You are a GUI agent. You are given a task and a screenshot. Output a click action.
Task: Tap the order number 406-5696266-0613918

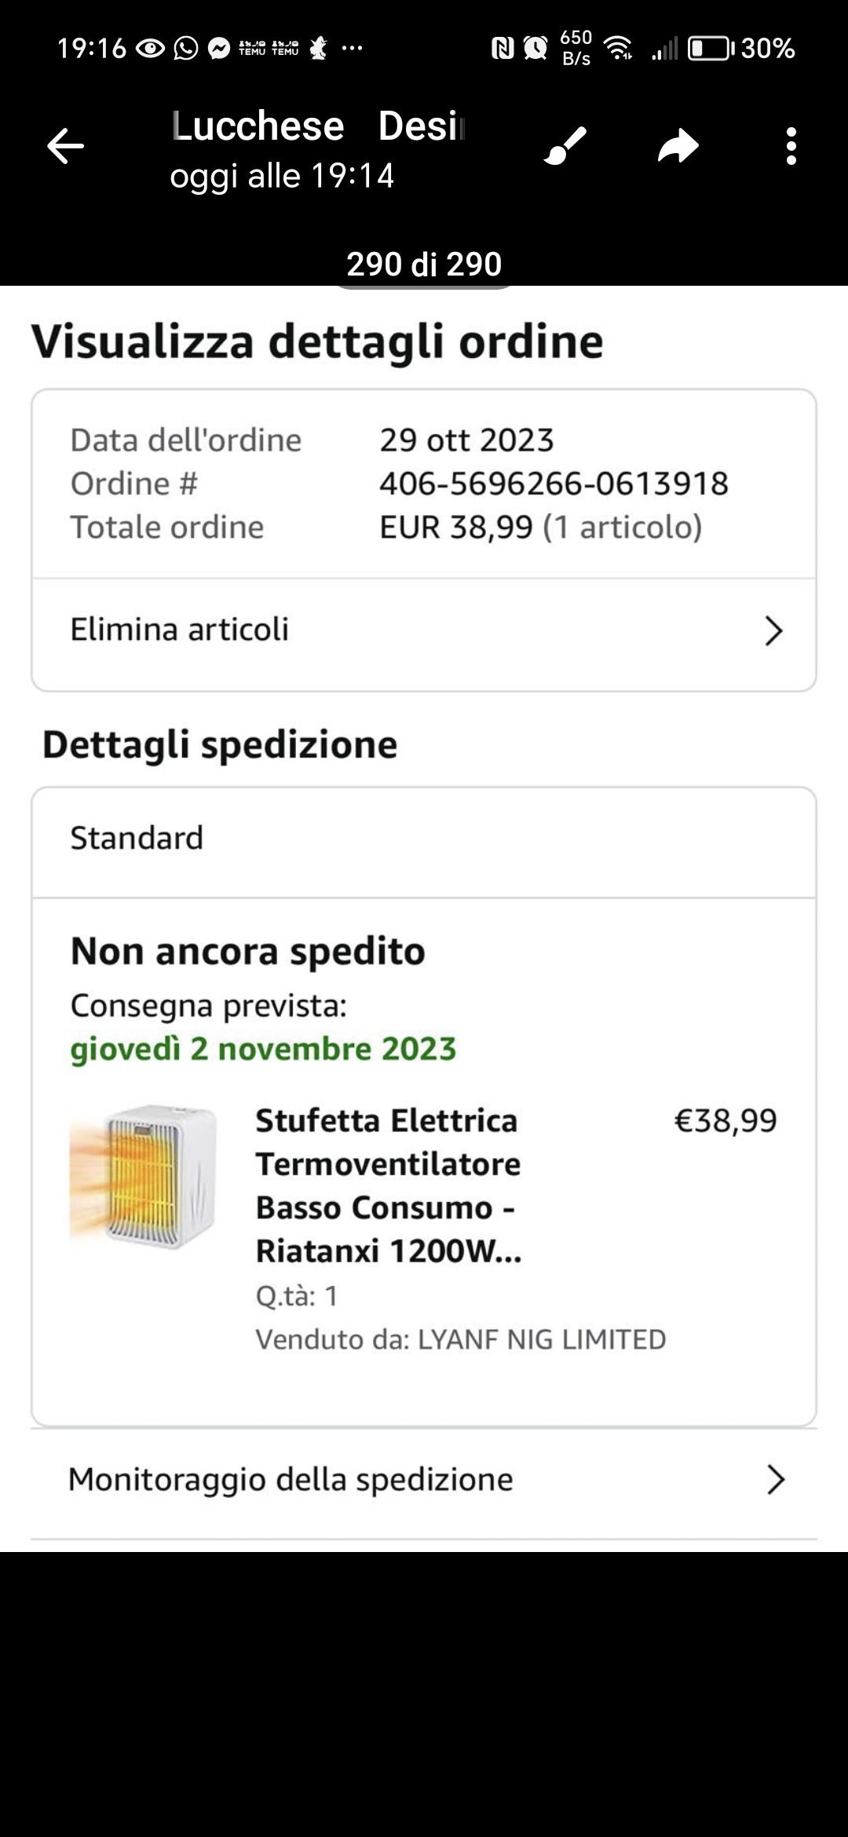point(554,484)
